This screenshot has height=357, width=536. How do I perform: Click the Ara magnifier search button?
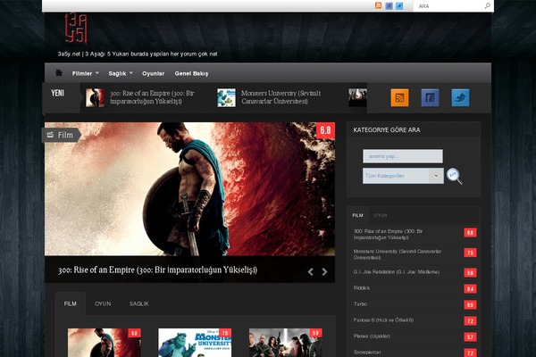click(x=455, y=176)
